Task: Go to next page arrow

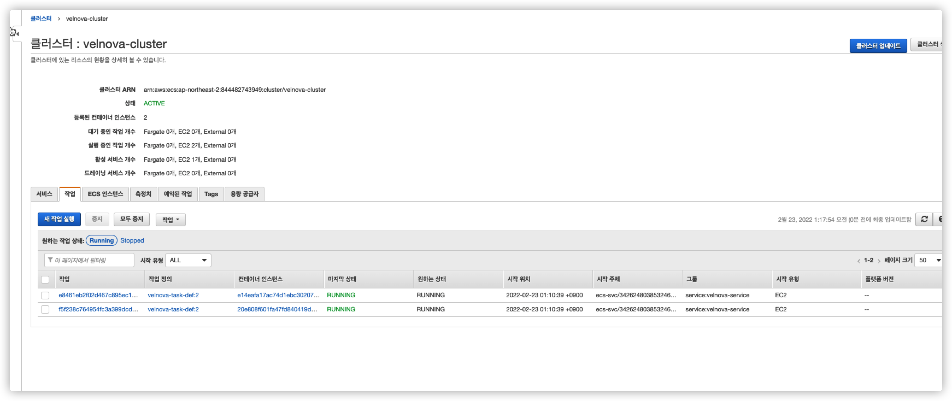Action: [879, 261]
